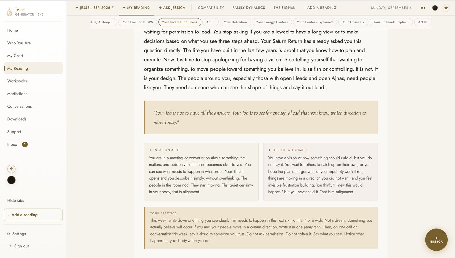The image size is (455, 258).
Task: Click the In Alignment card heading
Action: tap(164, 150)
